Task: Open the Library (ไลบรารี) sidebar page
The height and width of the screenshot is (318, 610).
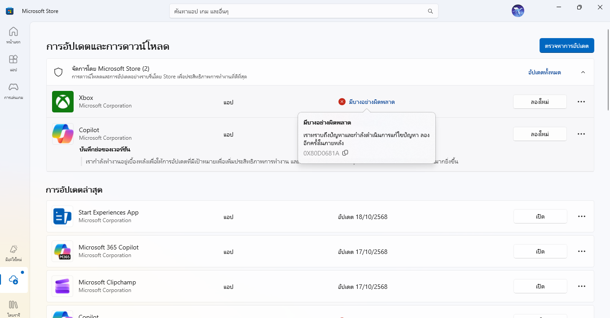Action: click(13, 308)
